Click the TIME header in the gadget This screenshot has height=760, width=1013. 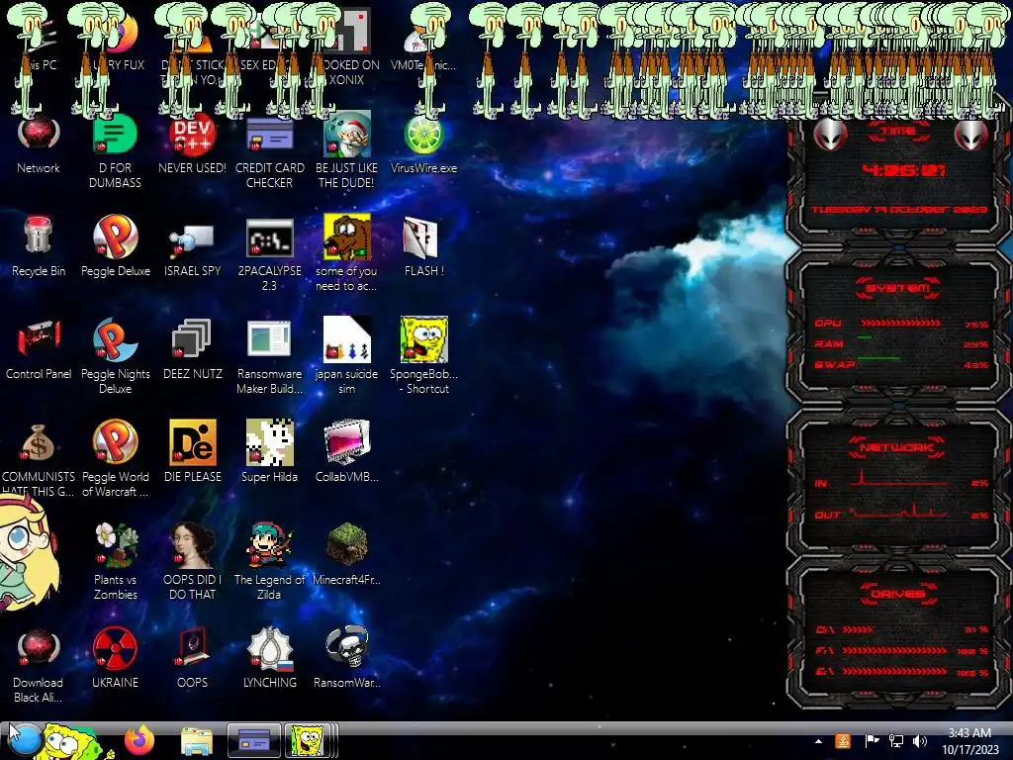898,131
